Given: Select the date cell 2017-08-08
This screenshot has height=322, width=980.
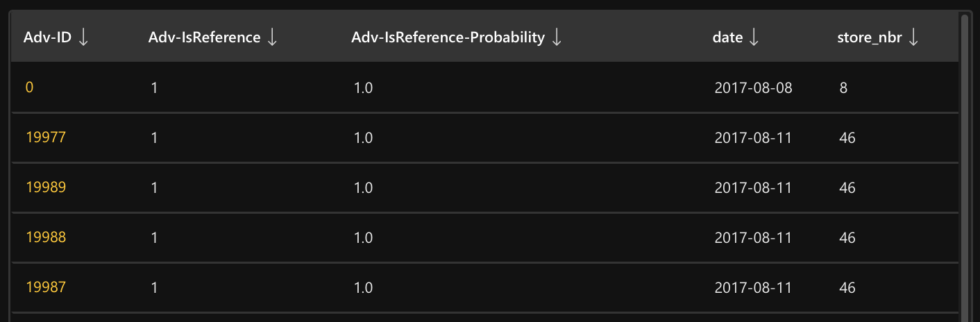Looking at the screenshot, I should coord(753,88).
